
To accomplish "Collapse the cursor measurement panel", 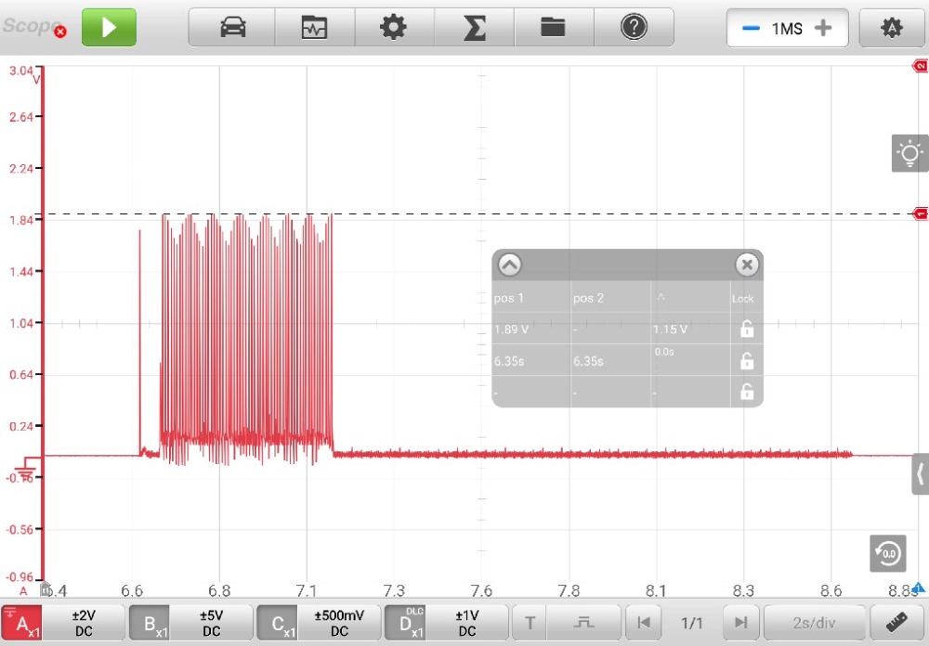I will [x=510, y=265].
